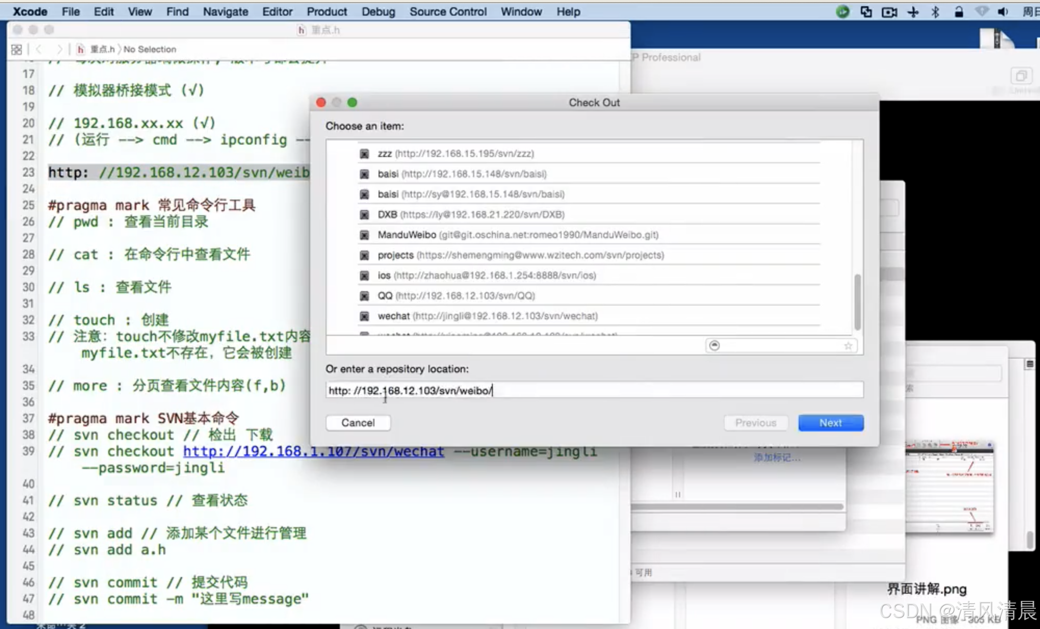1040x629 pixels.
Task: Click the favorites star icon in filter field
Action: click(848, 346)
